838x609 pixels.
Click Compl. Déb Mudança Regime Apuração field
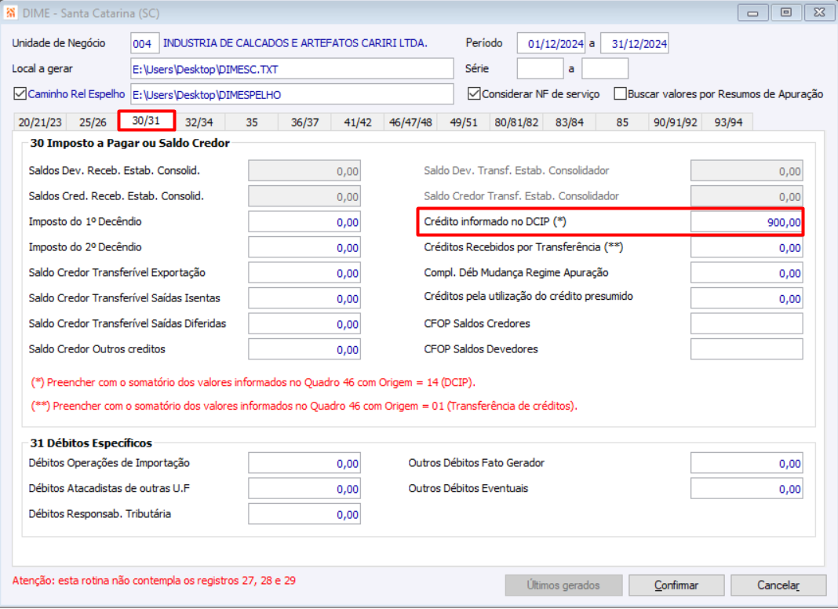pyautogui.click(x=747, y=272)
